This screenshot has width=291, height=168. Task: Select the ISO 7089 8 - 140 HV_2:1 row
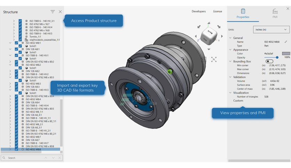coord(38,131)
